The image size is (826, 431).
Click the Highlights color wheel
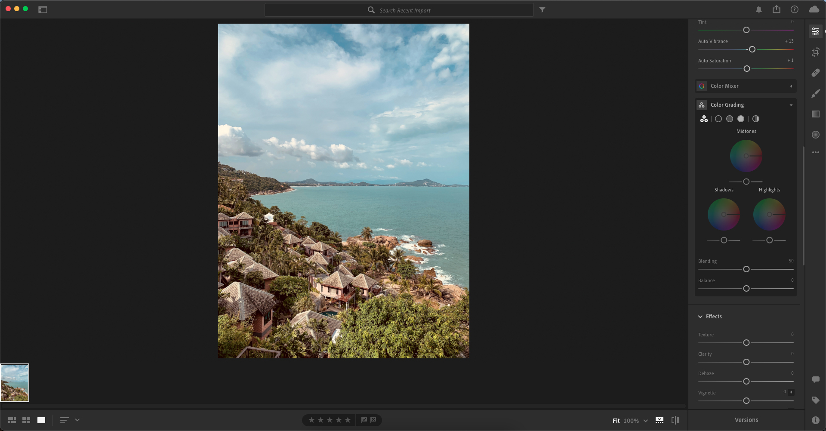pos(769,214)
